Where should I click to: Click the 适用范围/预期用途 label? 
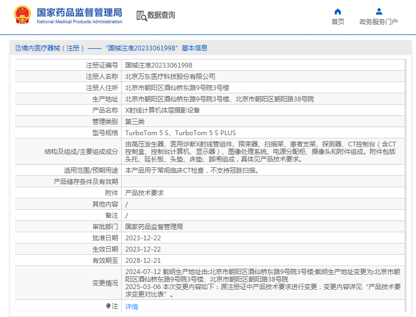click(91, 171)
